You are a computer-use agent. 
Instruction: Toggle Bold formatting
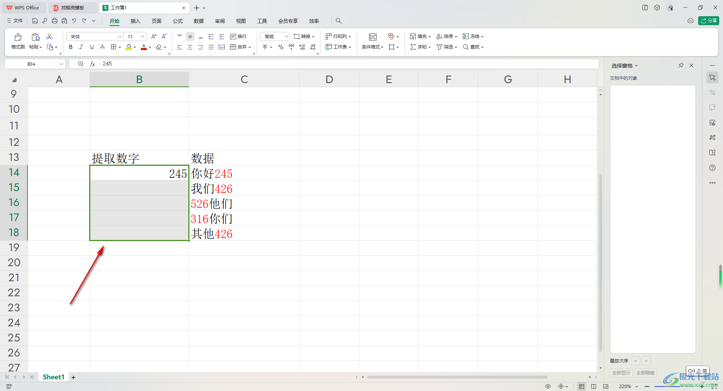[71, 47]
